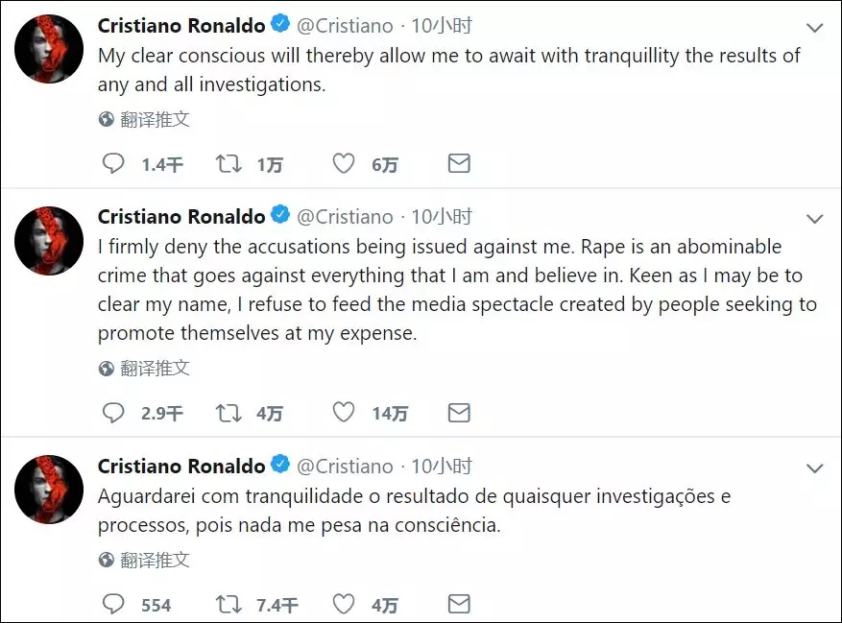Retweet the 'My clear conscious' tweet

coord(229,164)
